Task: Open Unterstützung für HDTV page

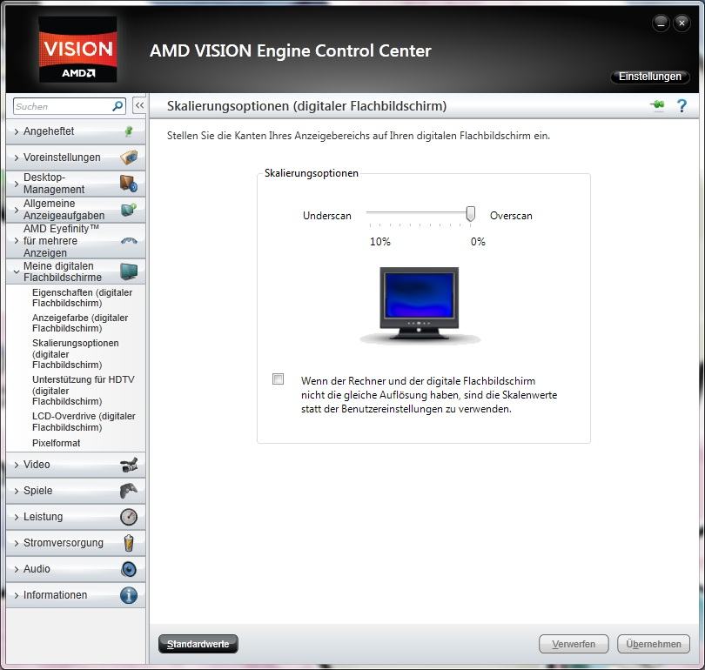Action: tap(84, 390)
